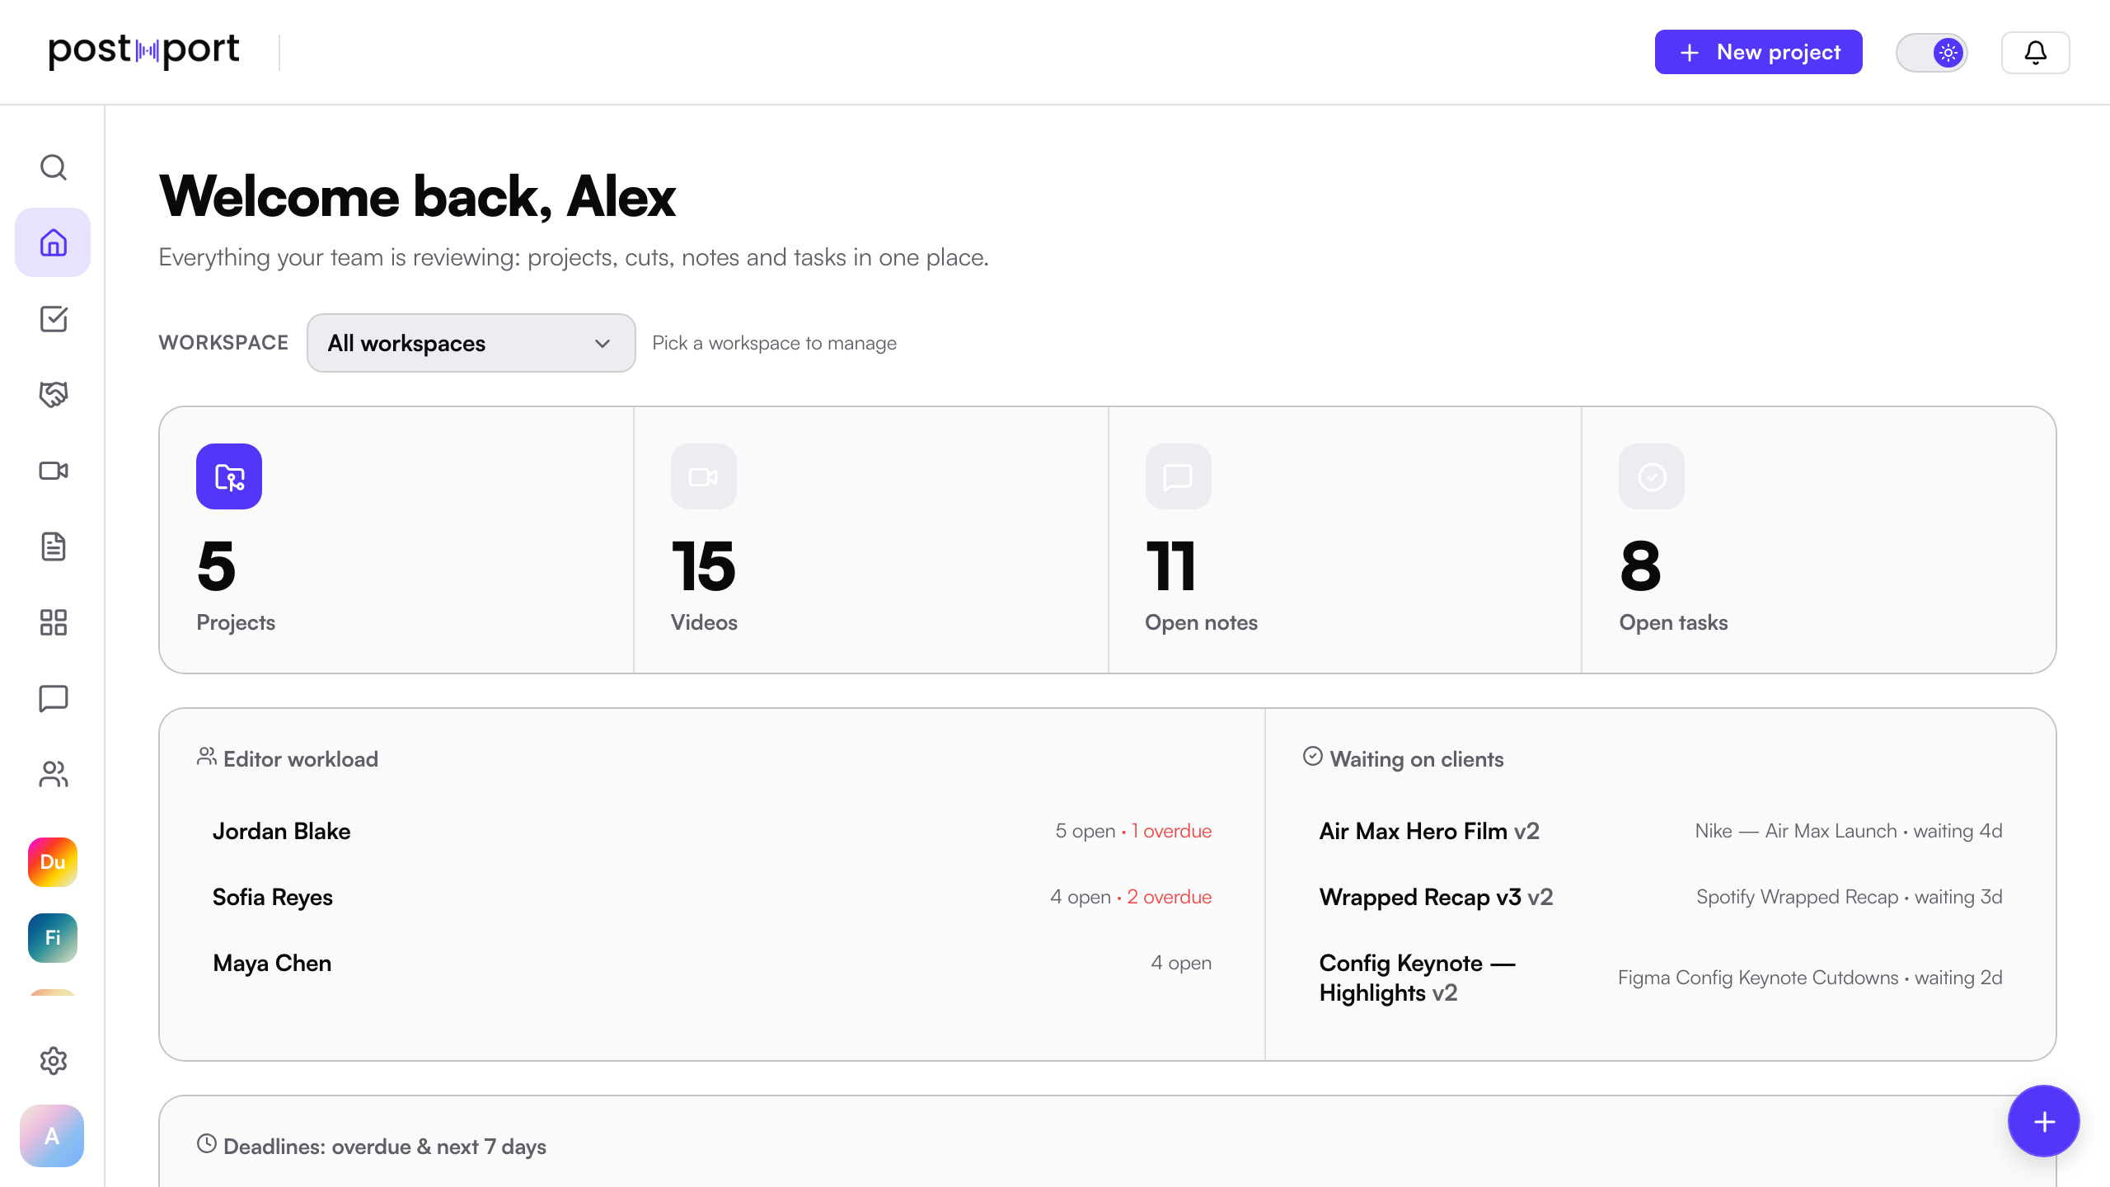Click the Open tasks check icon in stats
The width and height of the screenshot is (2110, 1187).
1652,476
